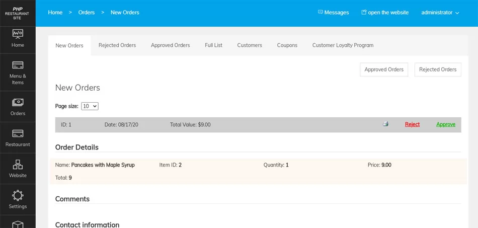Expand the administrator account dropdown
The width and height of the screenshot is (478, 228).
[440, 13]
